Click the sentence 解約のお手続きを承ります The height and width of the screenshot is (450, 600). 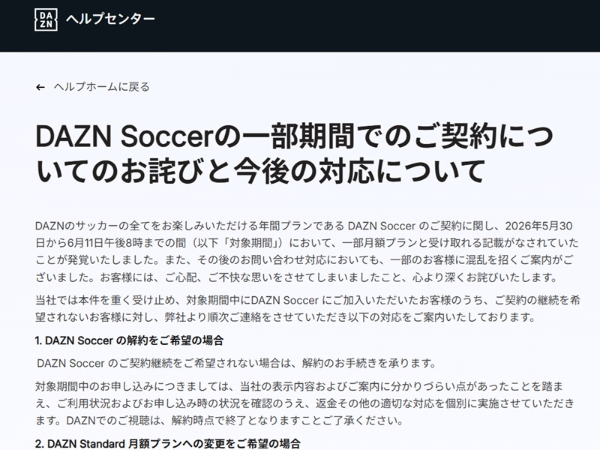point(369,363)
